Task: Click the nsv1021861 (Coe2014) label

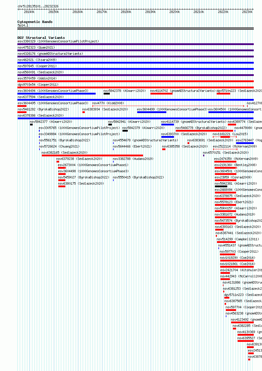Action: pyautogui.click(x=238, y=264)
